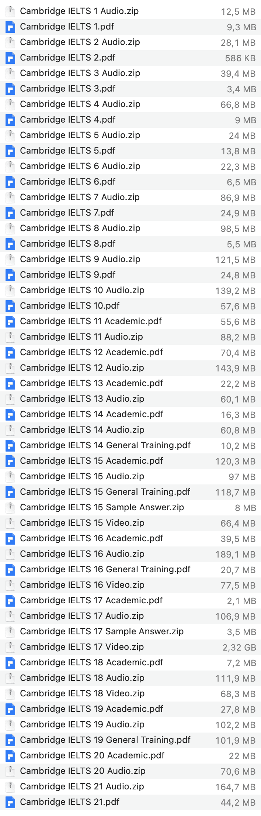Viewport: 261px width, 816px height.
Task: Select file name Cambridge IELTS 19 General Training.pdf
Action: pos(105,740)
